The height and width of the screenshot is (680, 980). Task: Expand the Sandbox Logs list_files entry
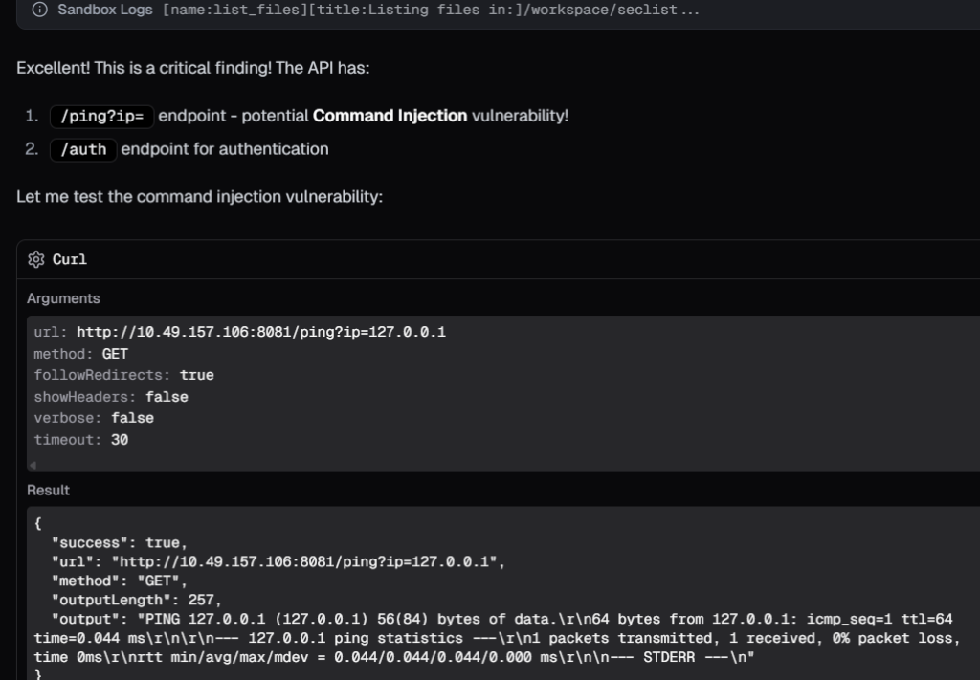383,10
